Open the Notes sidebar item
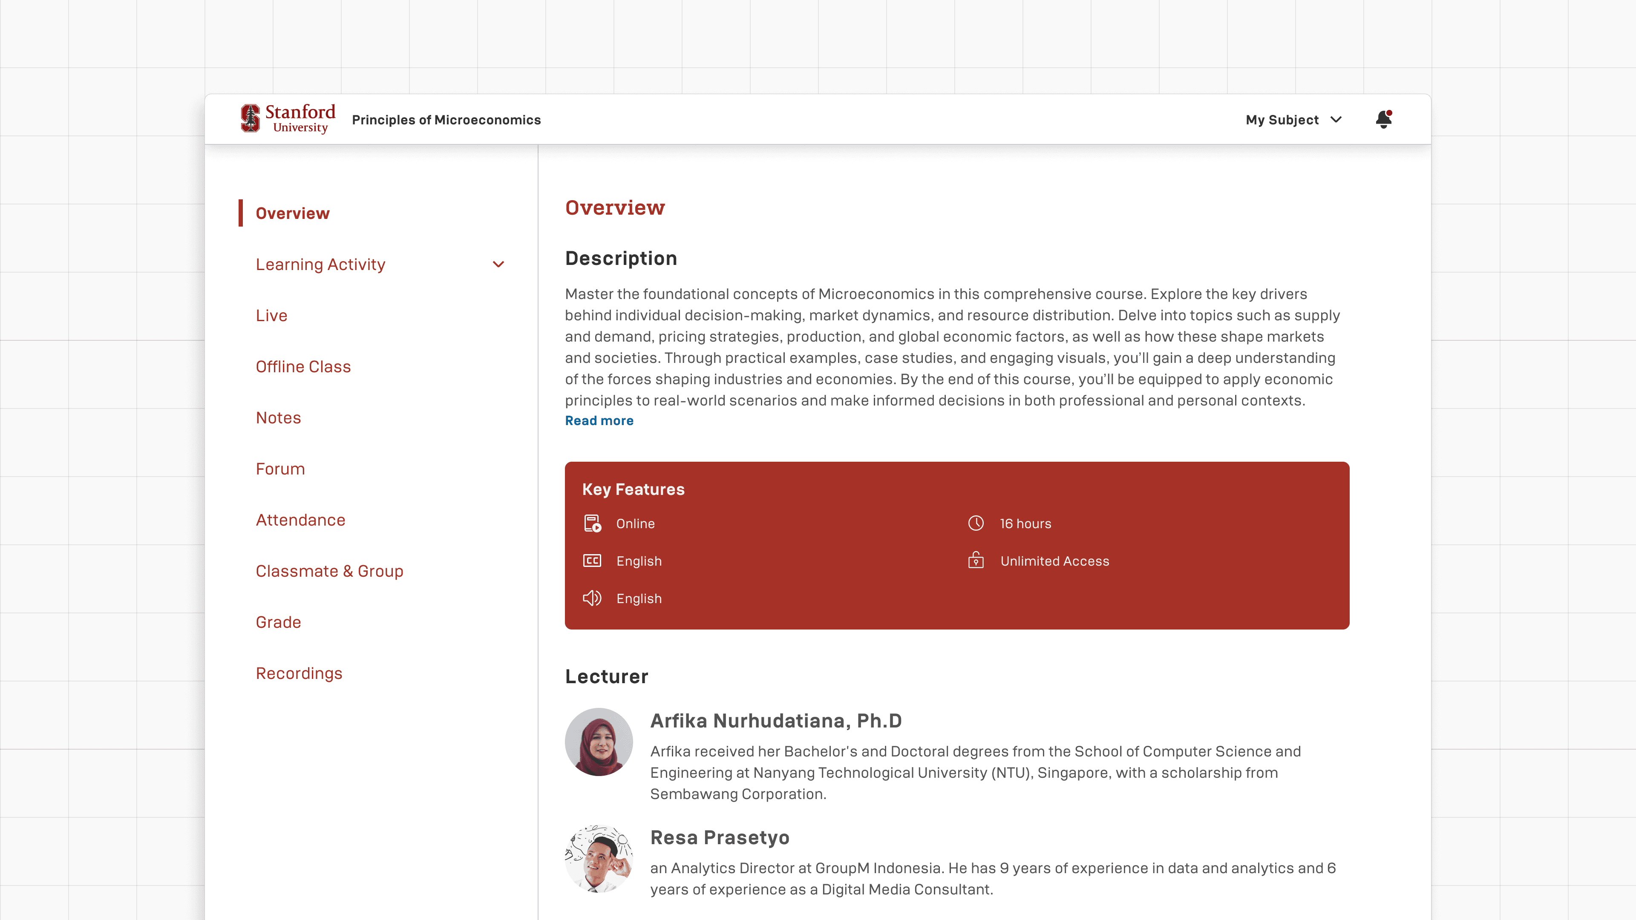This screenshot has width=1636, height=920. click(278, 418)
